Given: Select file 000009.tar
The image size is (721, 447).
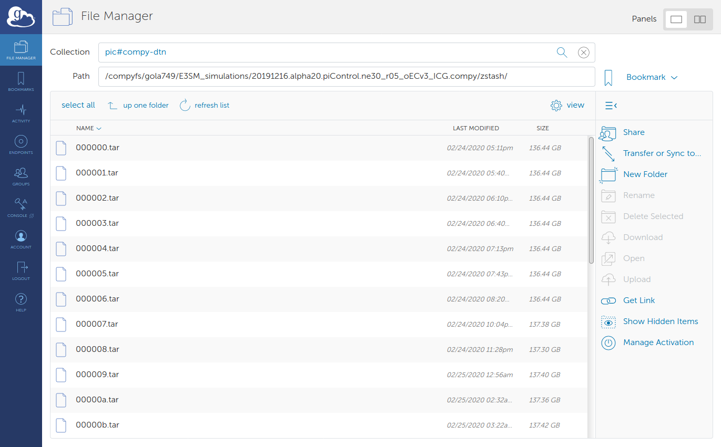Looking at the screenshot, I should (319, 375).
